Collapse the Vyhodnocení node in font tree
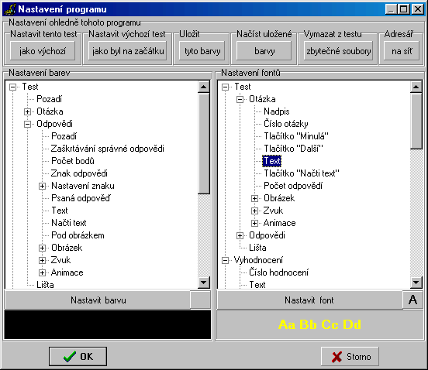The height and width of the screenshot is (370, 428). [225, 261]
